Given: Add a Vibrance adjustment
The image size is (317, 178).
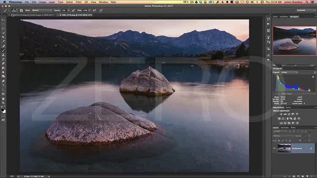Looking at the screenshot, I should click(x=297, y=114).
